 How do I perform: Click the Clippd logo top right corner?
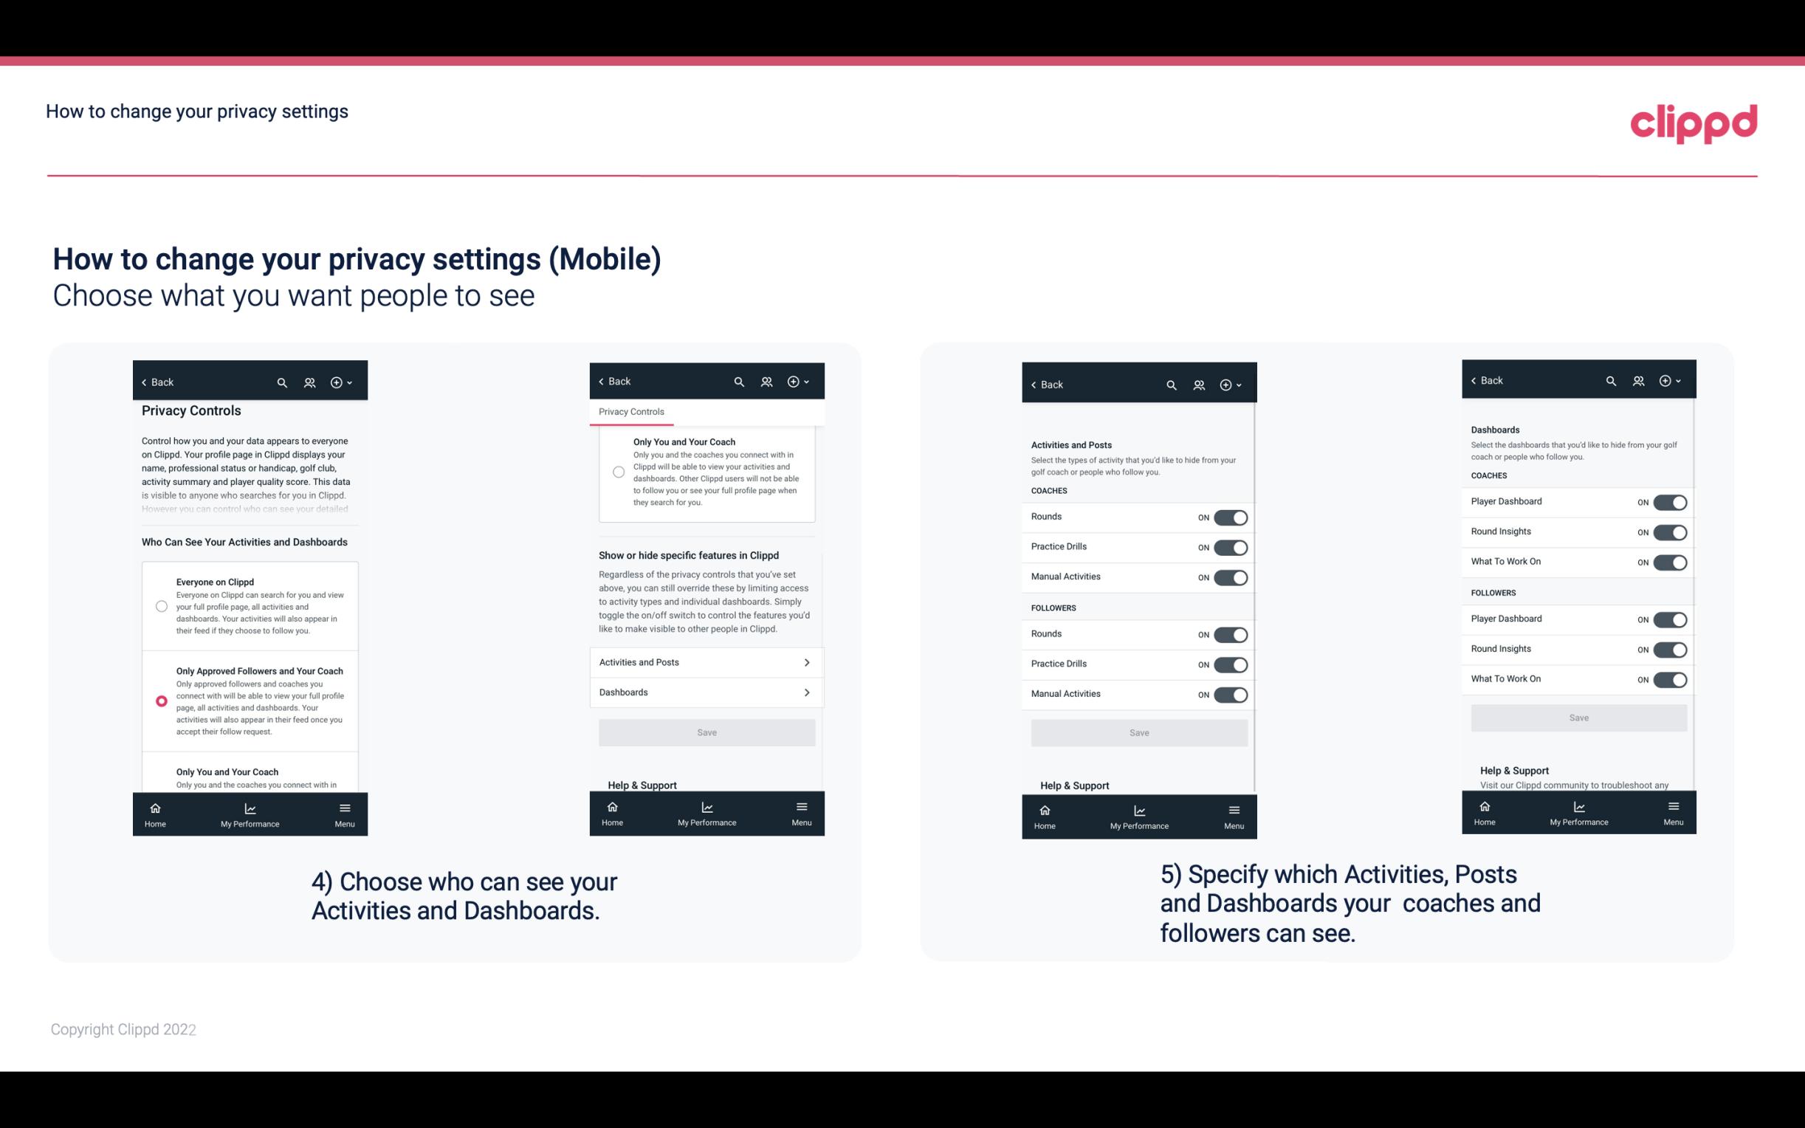coord(1694,122)
